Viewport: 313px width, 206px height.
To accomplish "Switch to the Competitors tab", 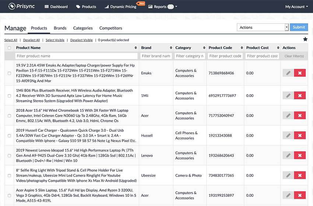I will 110,28.
